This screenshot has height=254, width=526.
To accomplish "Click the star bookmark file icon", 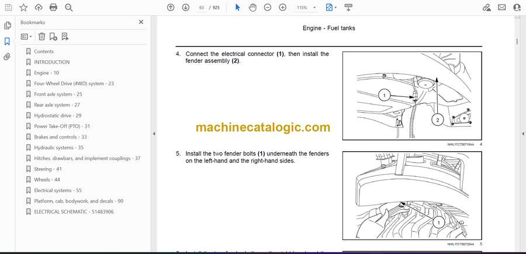I will 23,8.
